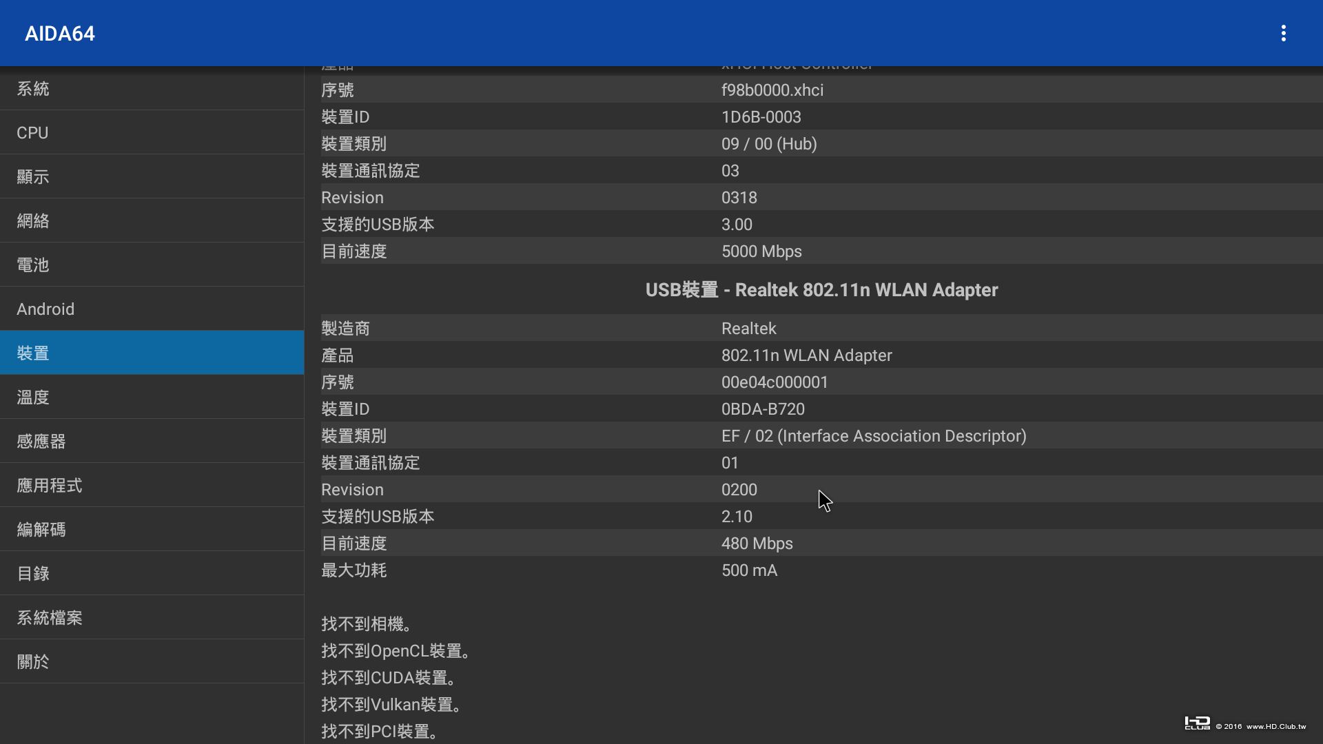Open the Android section

pos(152,309)
